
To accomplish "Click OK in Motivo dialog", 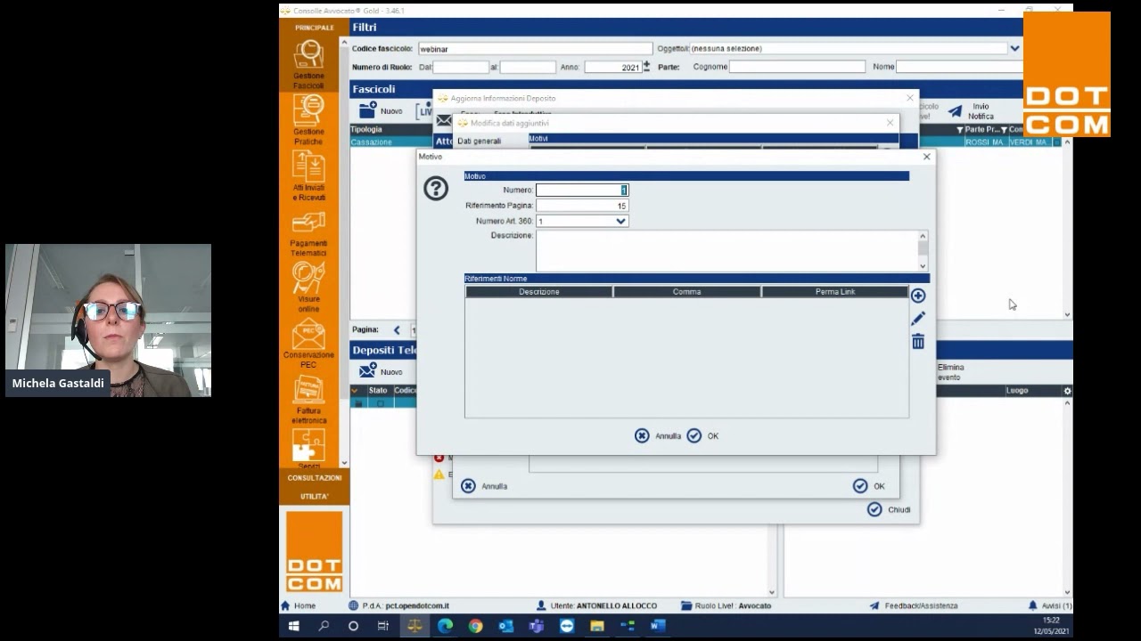I will pyautogui.click(x=702, y=435).
